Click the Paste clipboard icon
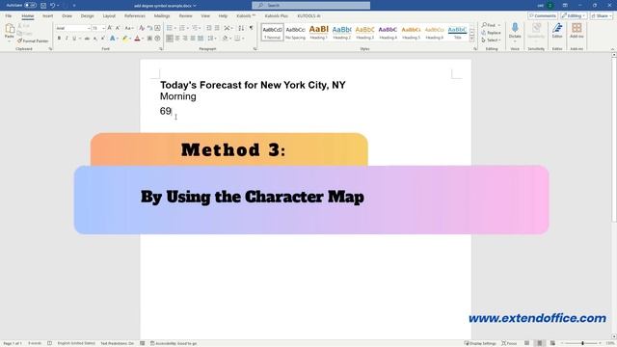This screenshot has height=347, width=617. pos(10,29)
